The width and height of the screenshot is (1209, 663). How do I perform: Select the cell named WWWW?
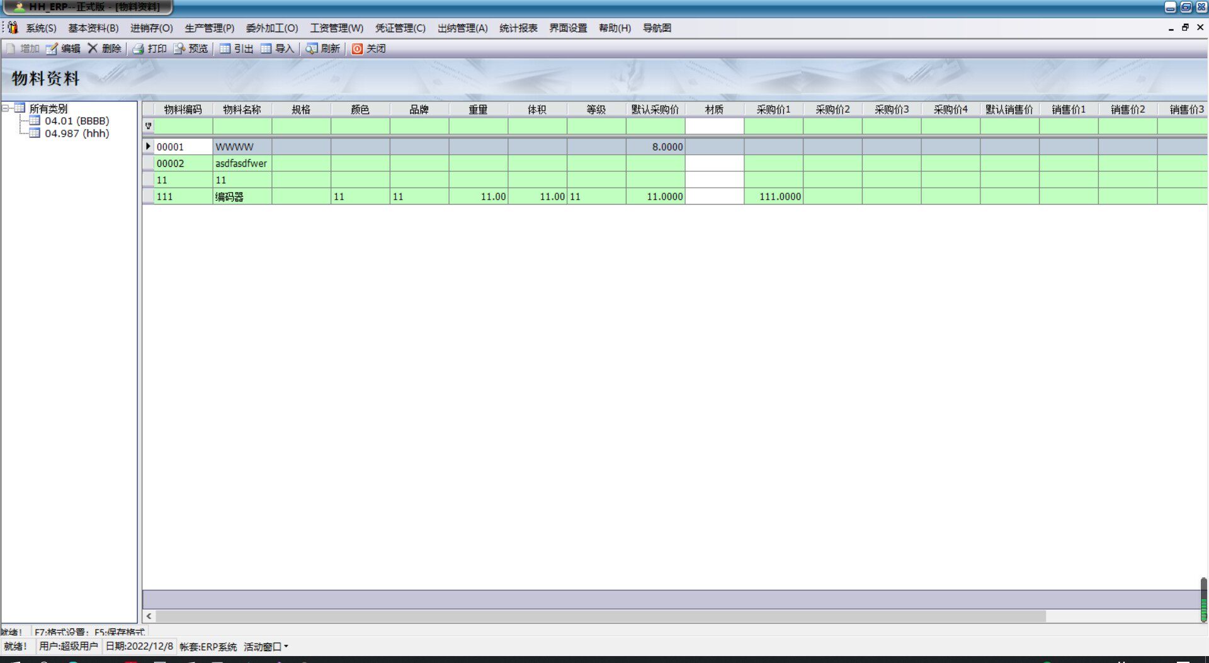(242, 147)
